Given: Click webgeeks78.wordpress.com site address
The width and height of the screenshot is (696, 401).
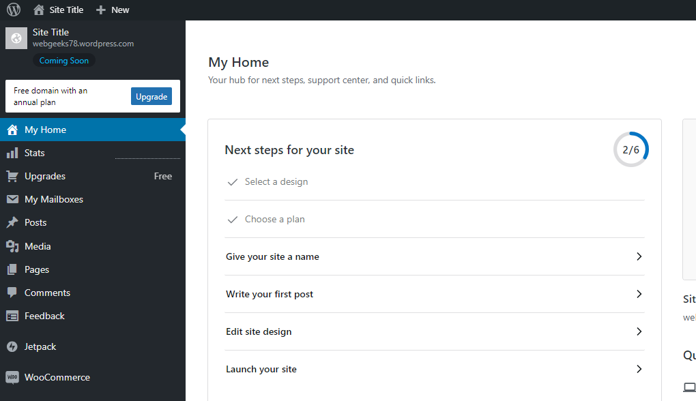Looking at the screenshot, I should 83,44.
